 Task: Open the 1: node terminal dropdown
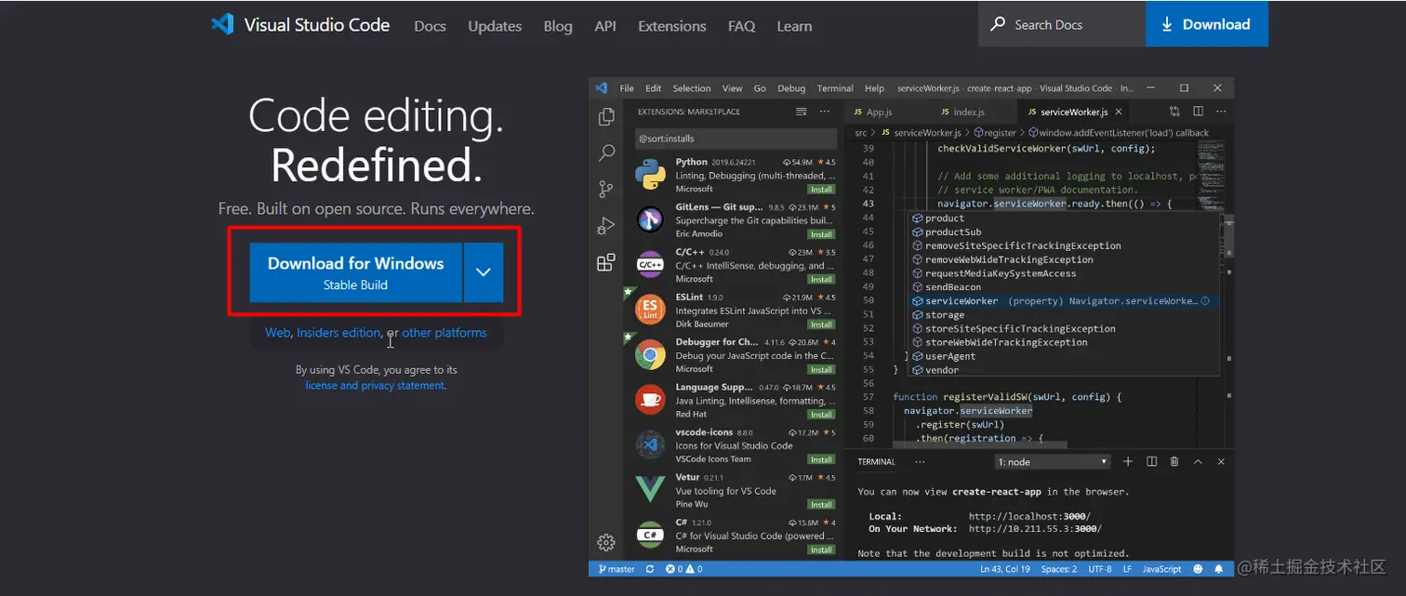pos(1053,462)
